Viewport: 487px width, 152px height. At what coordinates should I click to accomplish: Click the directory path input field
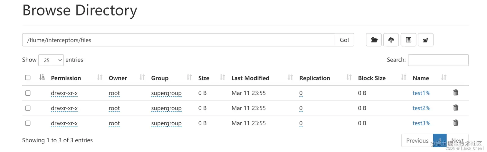coord(178,40)
